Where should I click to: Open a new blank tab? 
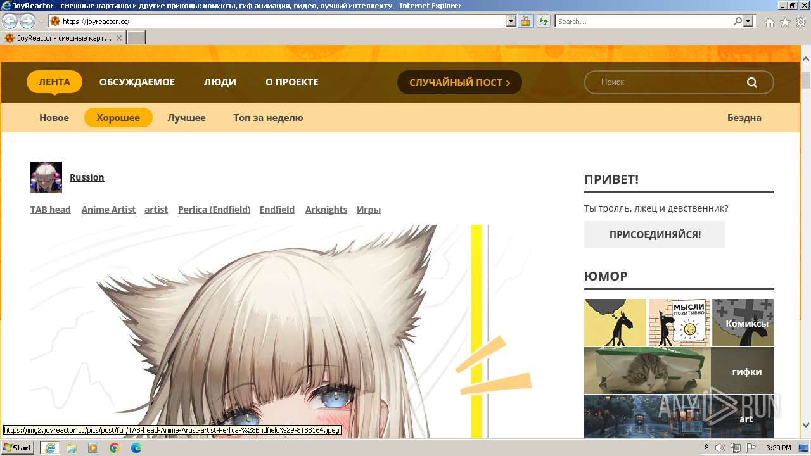pos(136,38)
